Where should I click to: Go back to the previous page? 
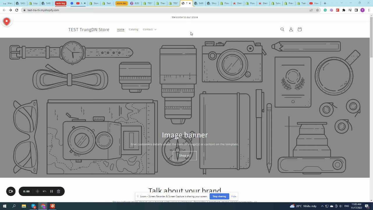(4, 10)
